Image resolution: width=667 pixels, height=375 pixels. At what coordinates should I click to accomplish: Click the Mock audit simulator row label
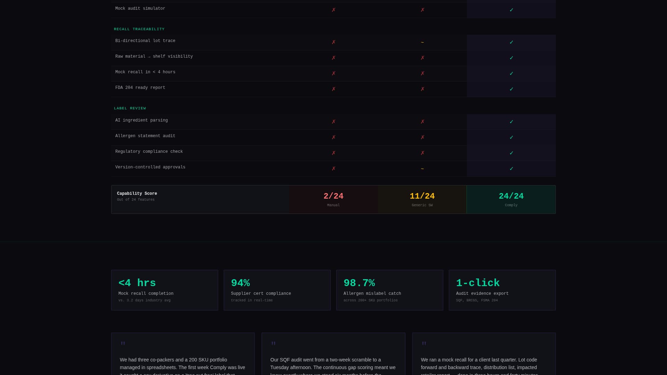click(140, 9)
